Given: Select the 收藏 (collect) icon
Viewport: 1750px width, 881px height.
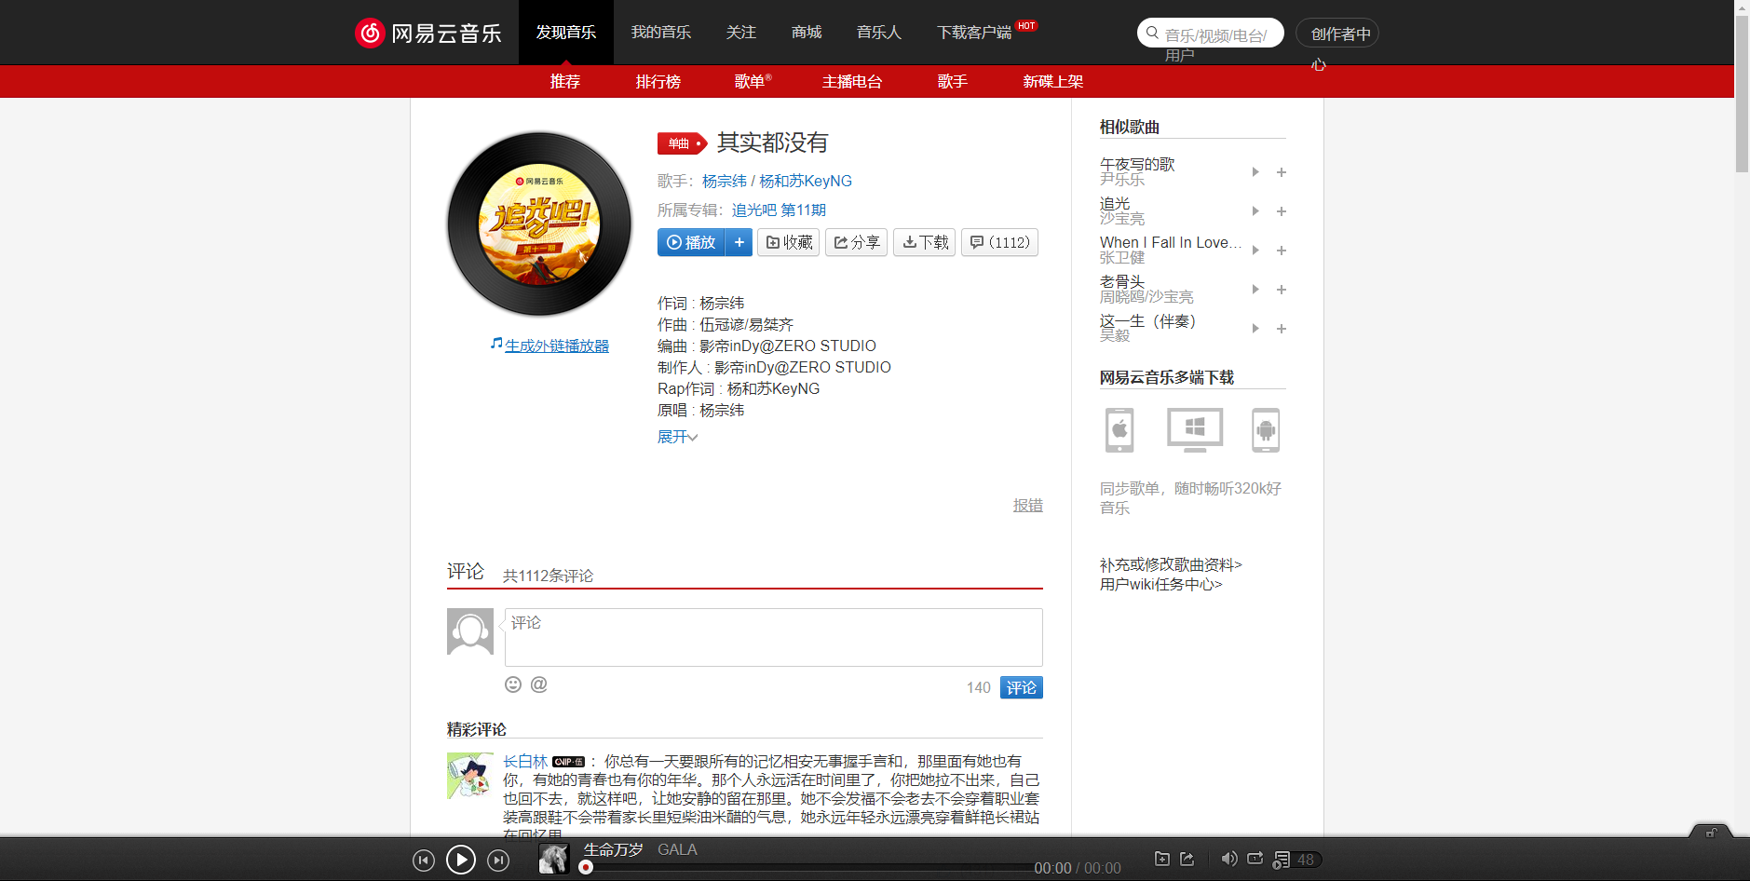Looking at the screenshot, I should [x=788, y=242].
